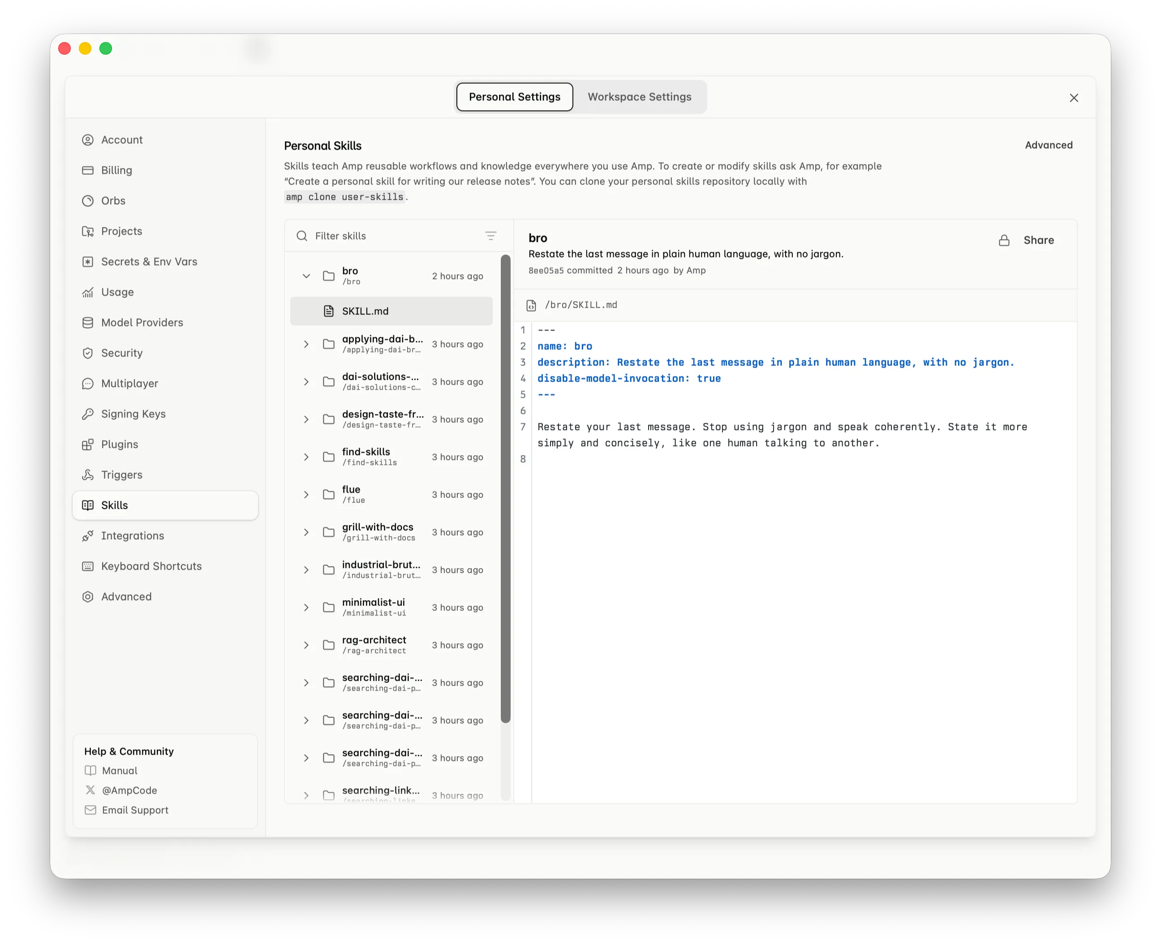The image size is (1161, 945).
Task: Click the file icon beside /bro/SKILL.md path
Action: pos(531,305)
